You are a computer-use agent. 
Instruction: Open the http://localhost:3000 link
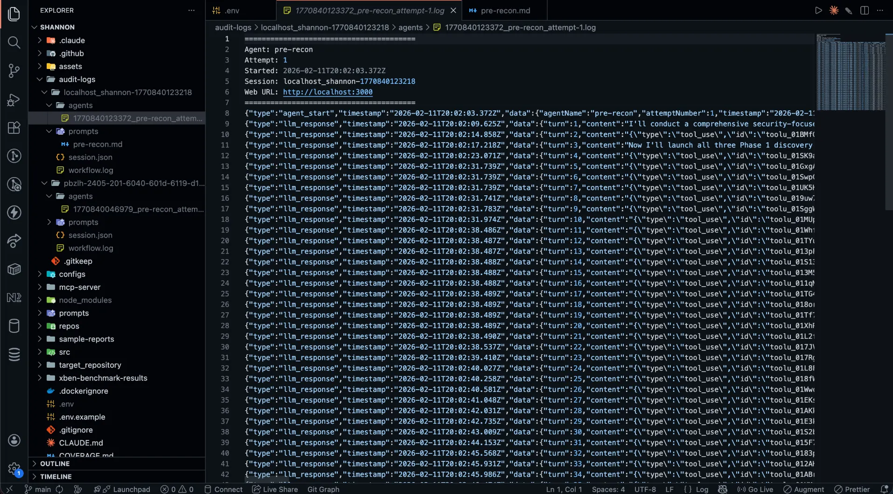328,92
